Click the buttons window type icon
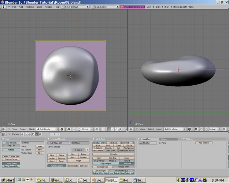Viewport: 229px width, 183px height. pyautogui.click(x=3, y=134)
